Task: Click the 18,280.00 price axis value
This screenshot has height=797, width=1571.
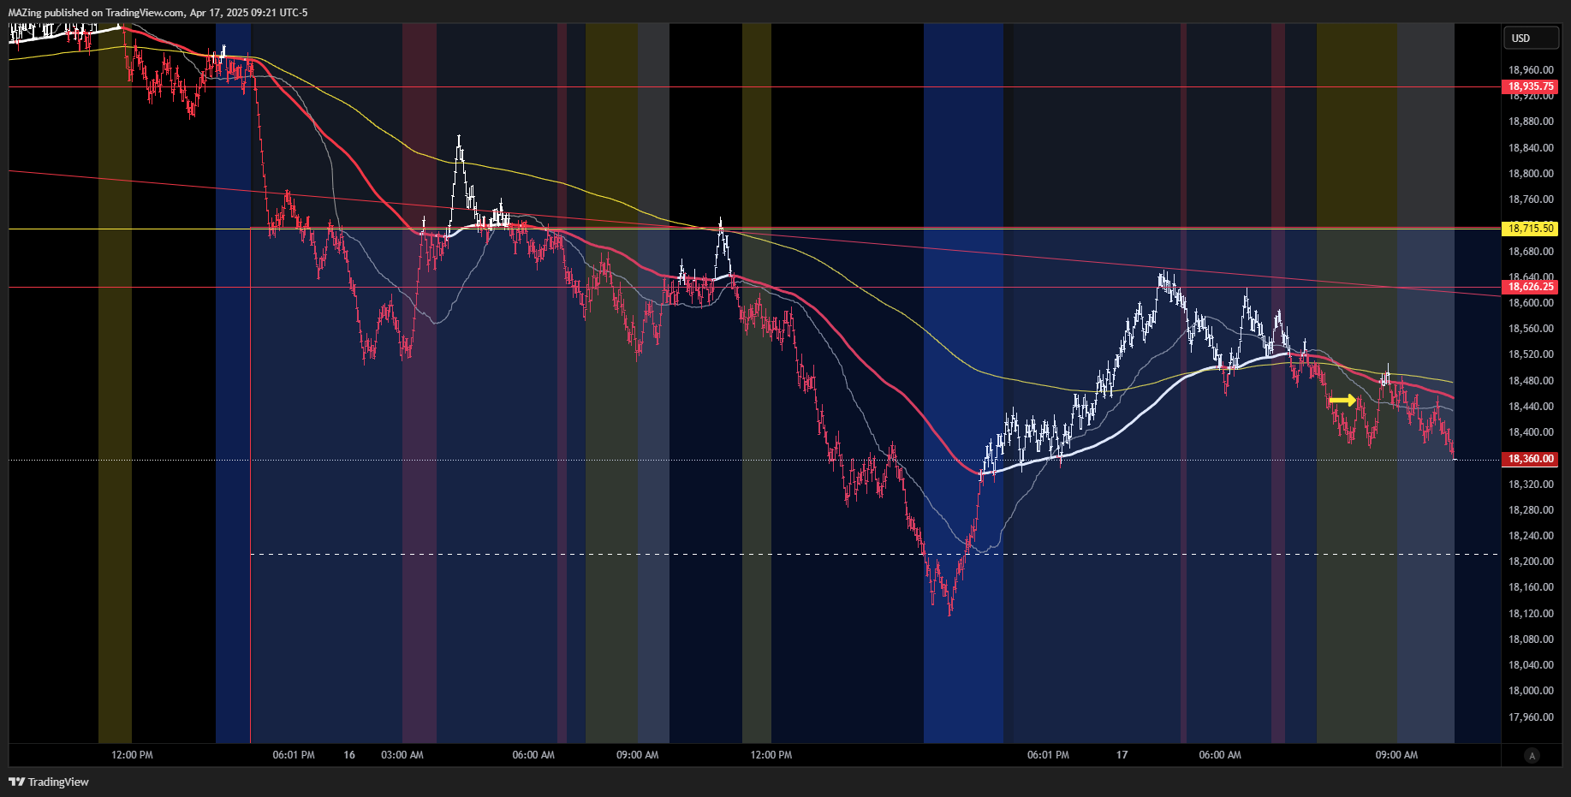Action: click(x=1531, y=510)
